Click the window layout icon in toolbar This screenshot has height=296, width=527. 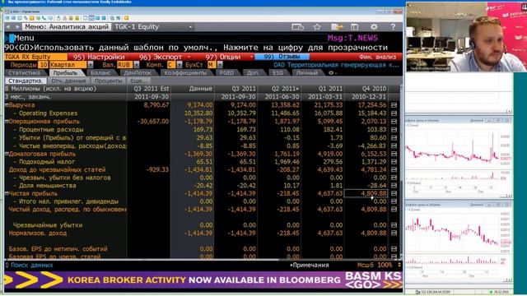(355, 27)
